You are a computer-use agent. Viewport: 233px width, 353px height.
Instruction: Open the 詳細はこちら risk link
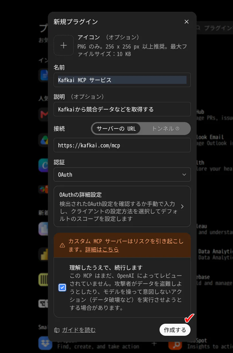pos(102,250)
